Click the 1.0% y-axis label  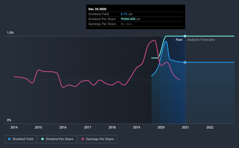tap(10, 33)
